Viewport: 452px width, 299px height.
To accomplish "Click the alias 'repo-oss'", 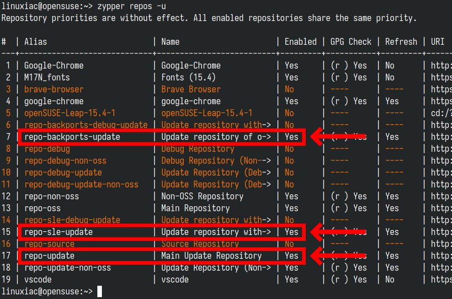I will 43,208.
